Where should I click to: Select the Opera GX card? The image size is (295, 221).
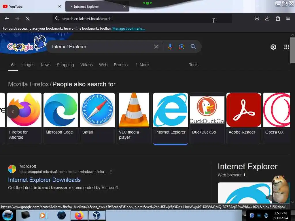[x=277, y=118]
